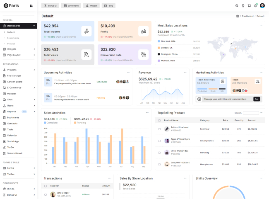
Task: Check the Adidas Ultraboost row checkbox
Action: click(159, 129)
